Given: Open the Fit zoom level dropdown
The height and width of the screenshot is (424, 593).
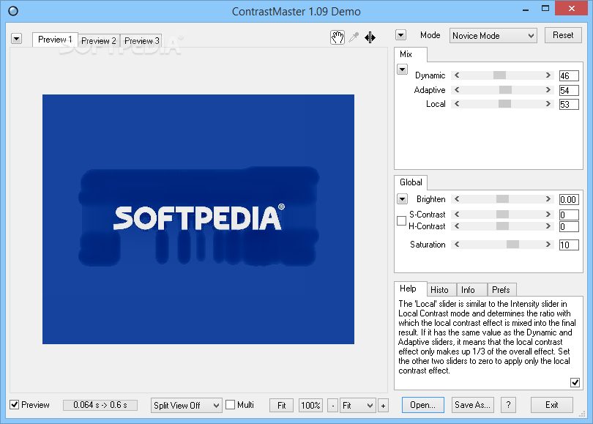Looking at the screenshot, I should 358,406.
